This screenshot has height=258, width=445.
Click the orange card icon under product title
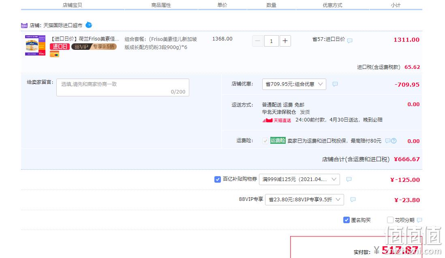(x=54, y=54)
